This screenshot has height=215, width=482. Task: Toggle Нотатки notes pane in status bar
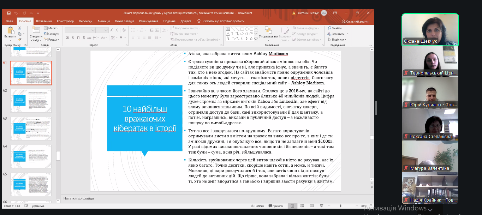pos(257,206)
